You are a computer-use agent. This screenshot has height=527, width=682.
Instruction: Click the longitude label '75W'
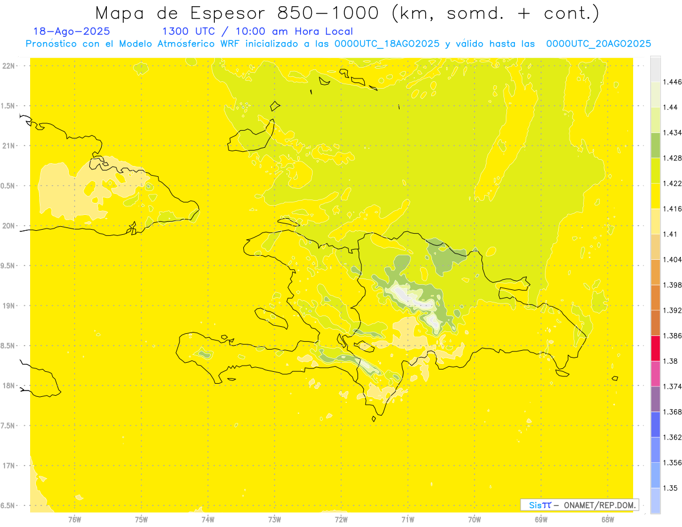[x=142, y=519]
